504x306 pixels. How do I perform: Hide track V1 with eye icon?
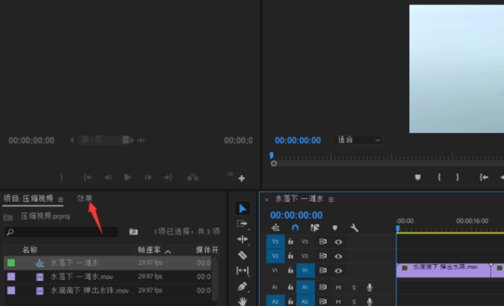339,271
